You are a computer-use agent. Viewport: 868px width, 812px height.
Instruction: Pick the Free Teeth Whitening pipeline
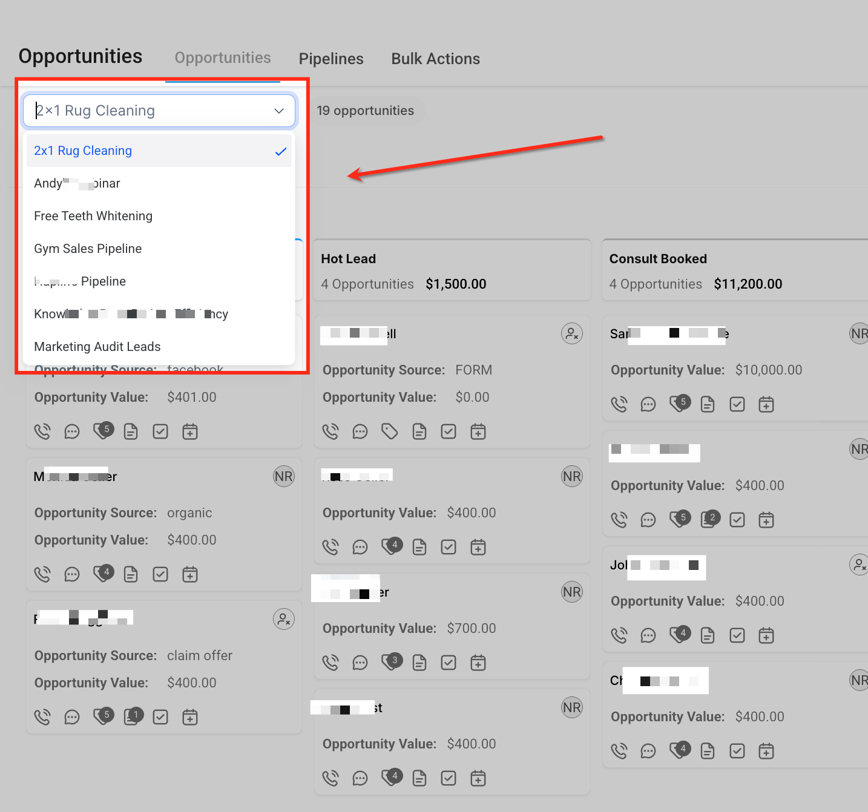tap(159, 216)
